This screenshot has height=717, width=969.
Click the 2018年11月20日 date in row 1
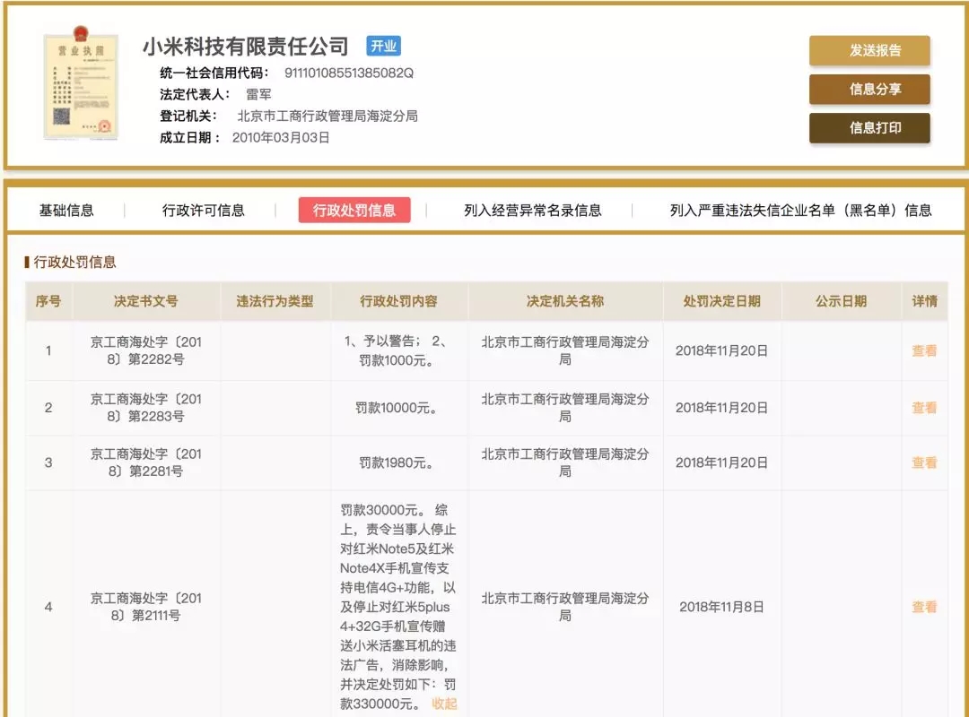click(721, 350)
